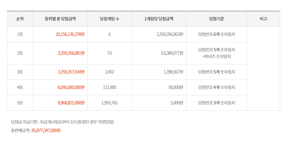Click the 4등 winner count 121,900
The image size is (289, 142).
[109, 87]
